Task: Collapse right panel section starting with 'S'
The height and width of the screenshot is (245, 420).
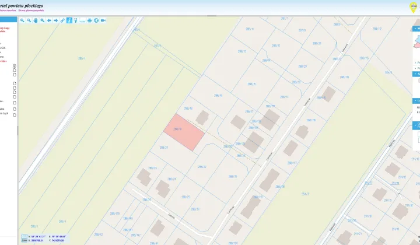Action: coord(416,73)
